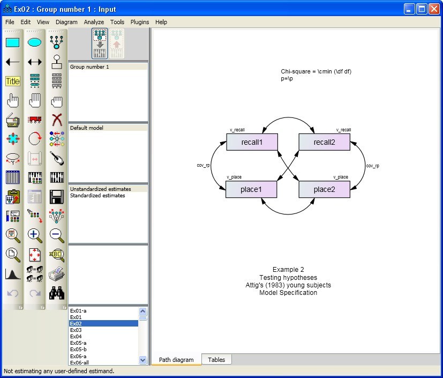Image resolution: width=443 pixels, height=378 pixels.
Task: Click the zoom in magnifier icon
Action: pyautogui.click(x=35, y=235)
